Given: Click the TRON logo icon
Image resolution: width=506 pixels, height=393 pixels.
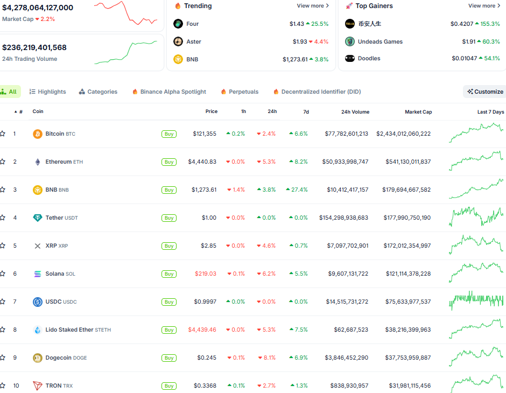Looking at the screenshot, I should (38, 385).
